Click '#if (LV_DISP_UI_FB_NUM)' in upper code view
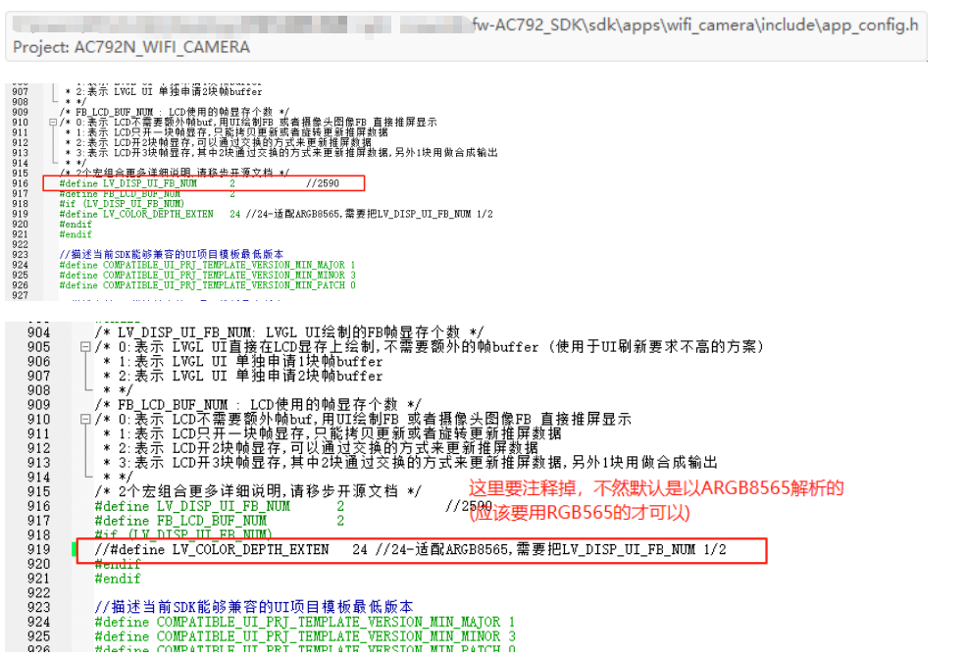 122,204
